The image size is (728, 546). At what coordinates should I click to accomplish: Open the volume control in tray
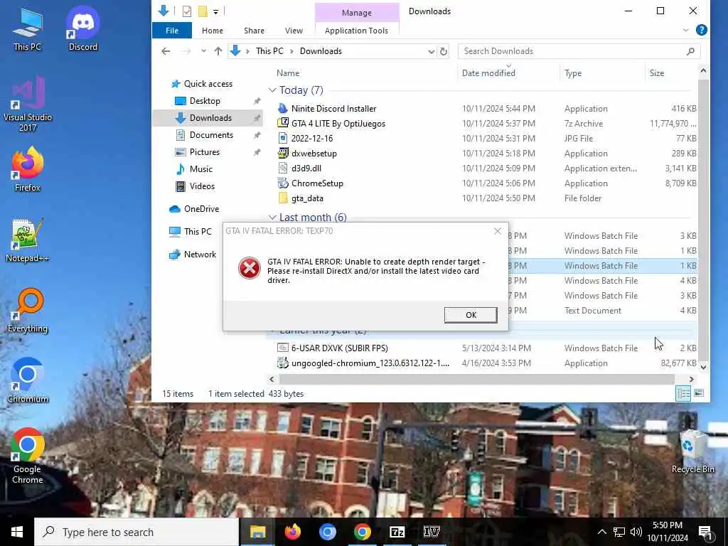coord(636,532)
